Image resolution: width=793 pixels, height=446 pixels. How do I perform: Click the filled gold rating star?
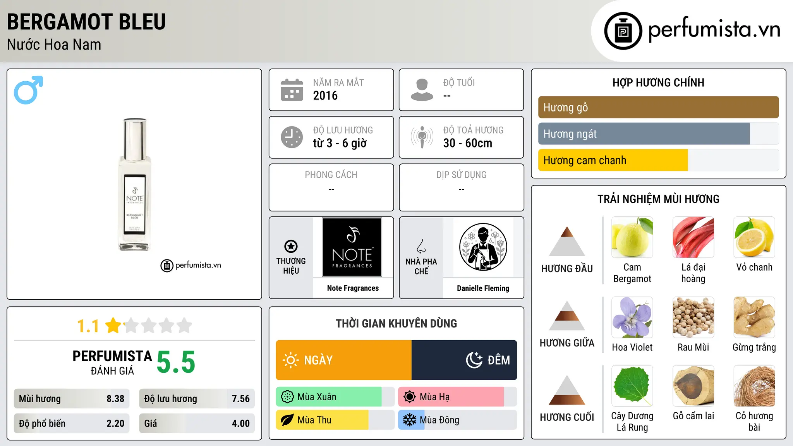pyautogui.click(x=113, y=325)
